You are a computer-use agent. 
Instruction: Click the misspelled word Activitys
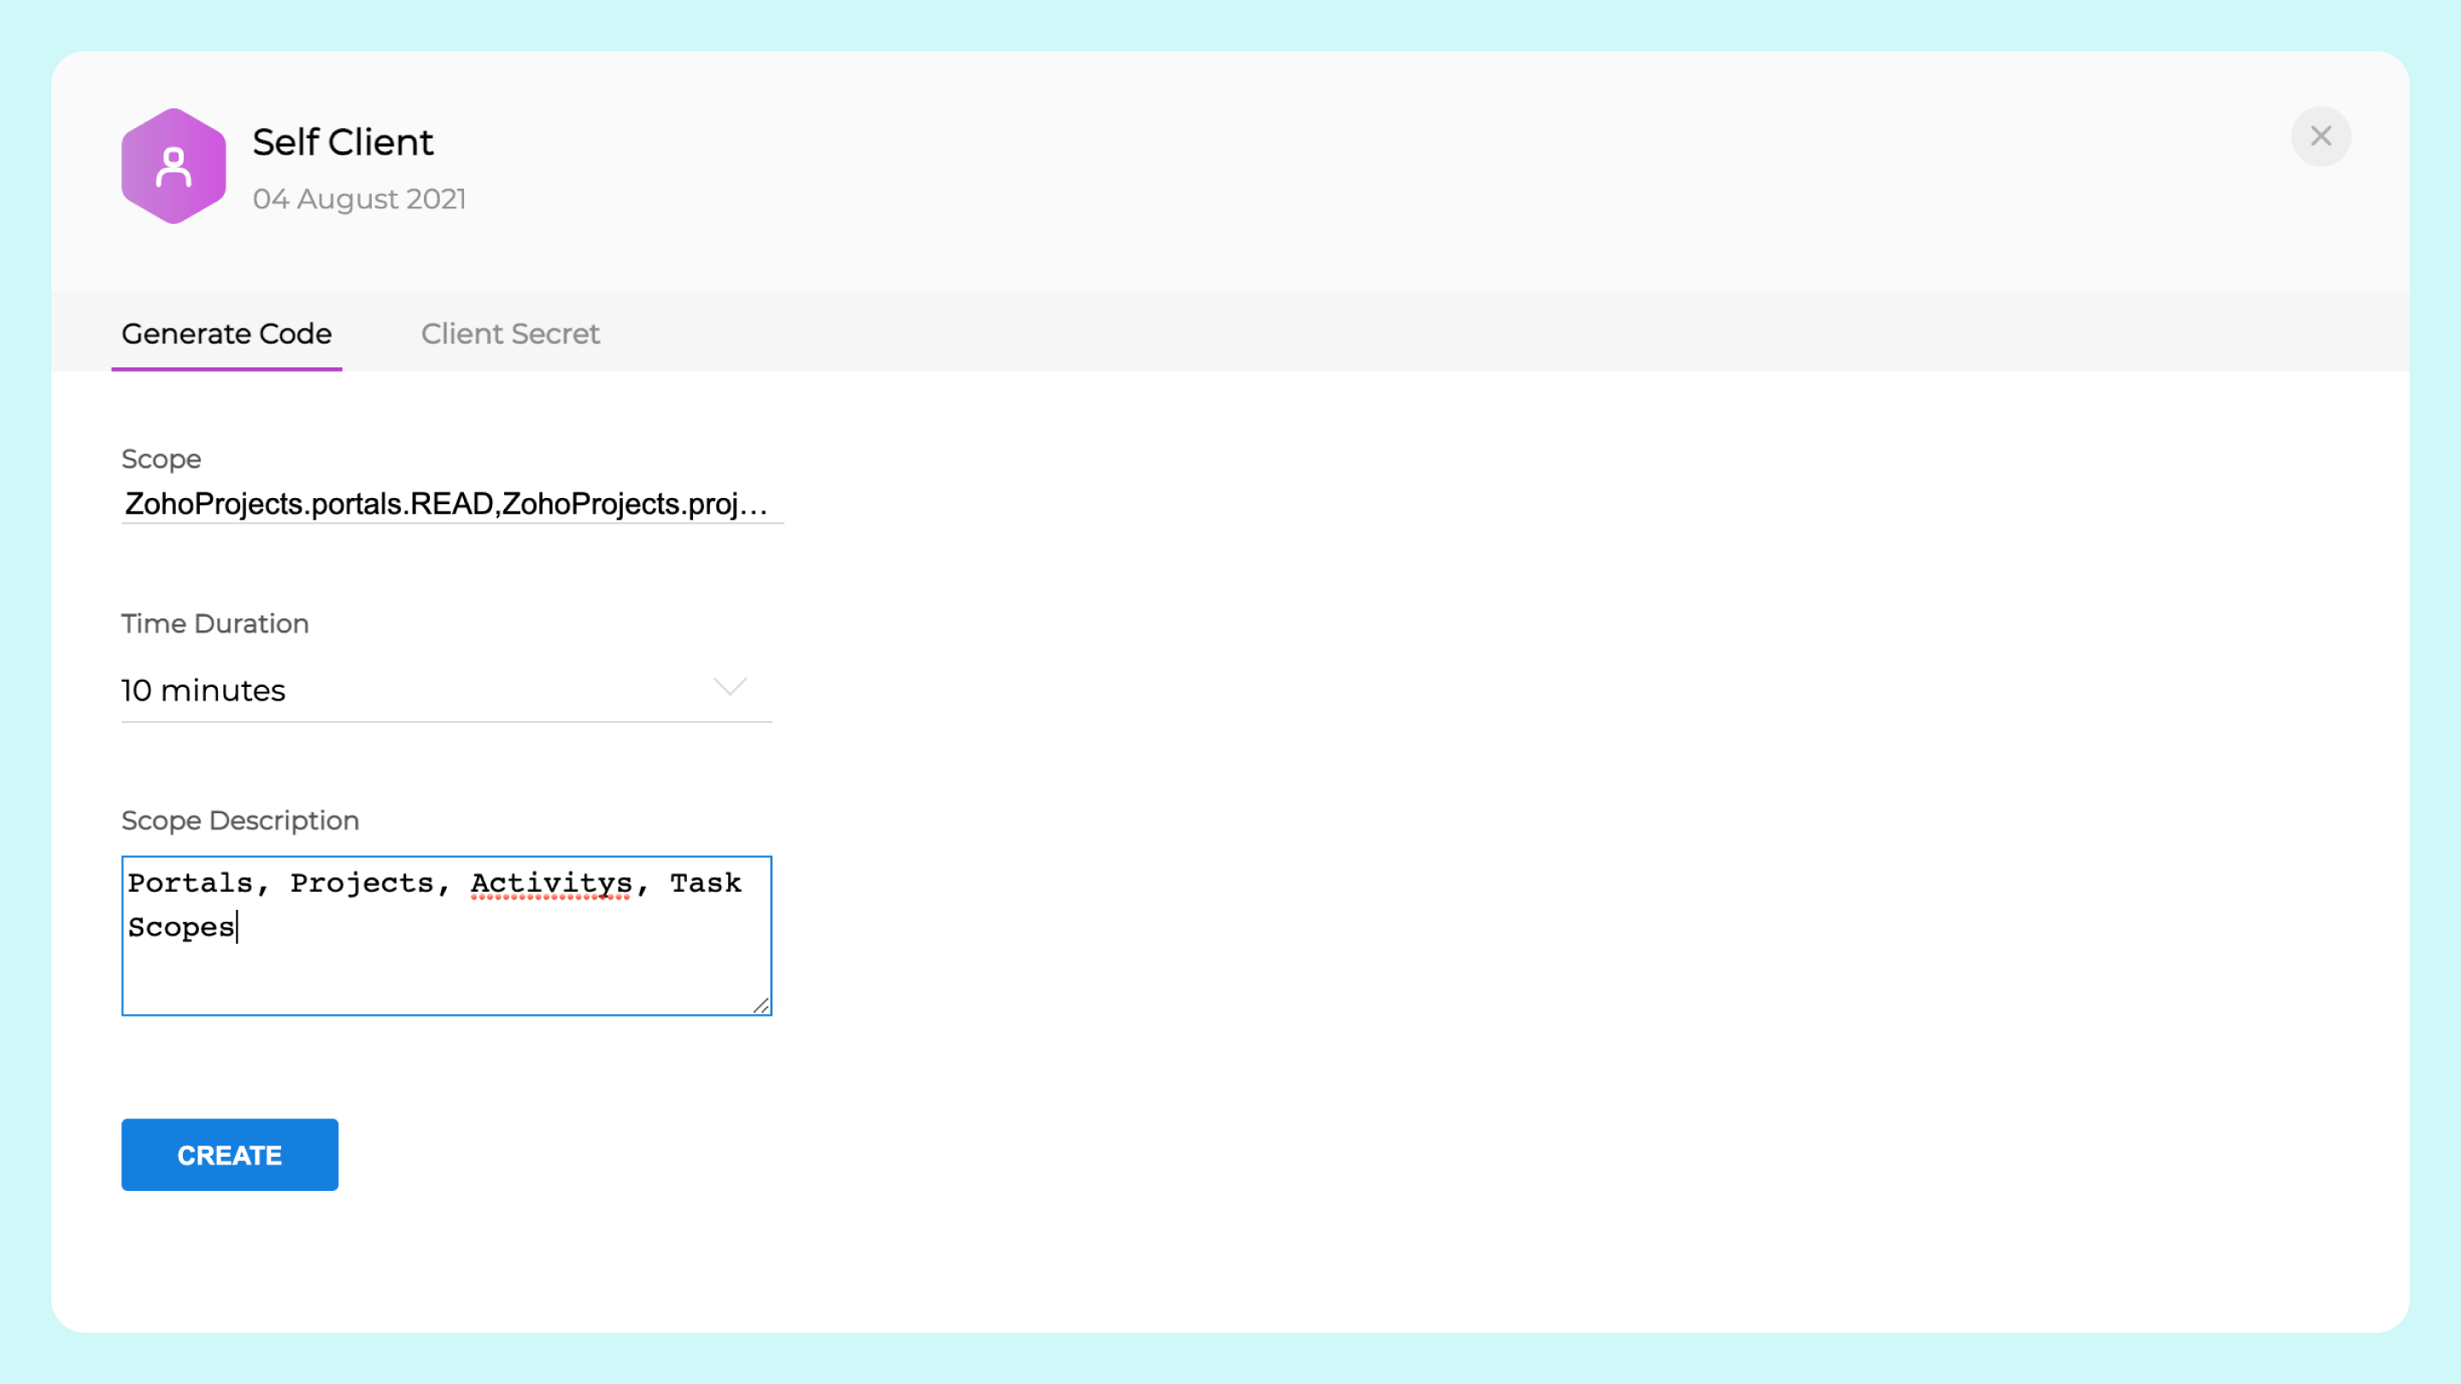(x=551, y=883)
